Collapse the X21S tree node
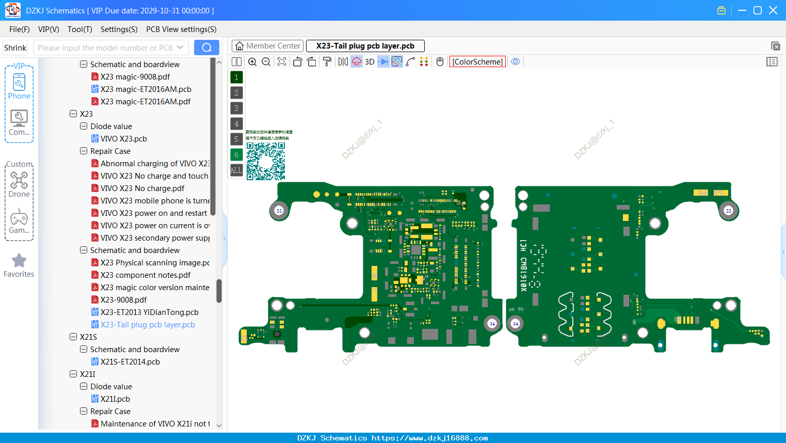 pyautogui.click(x=73, y=337)
